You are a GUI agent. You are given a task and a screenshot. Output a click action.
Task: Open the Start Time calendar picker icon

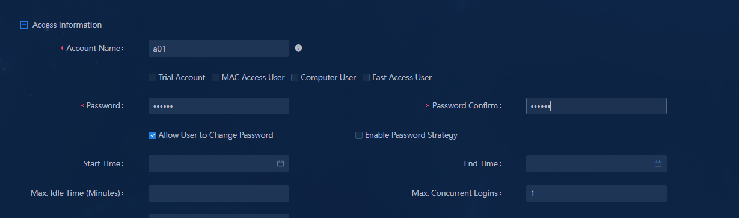point(280,163)
